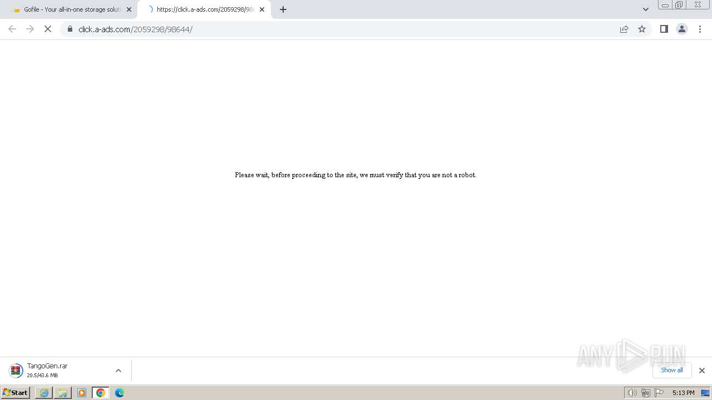Launch Internet Explorer from taskbar
712x400 pixels.
point(44,393)
